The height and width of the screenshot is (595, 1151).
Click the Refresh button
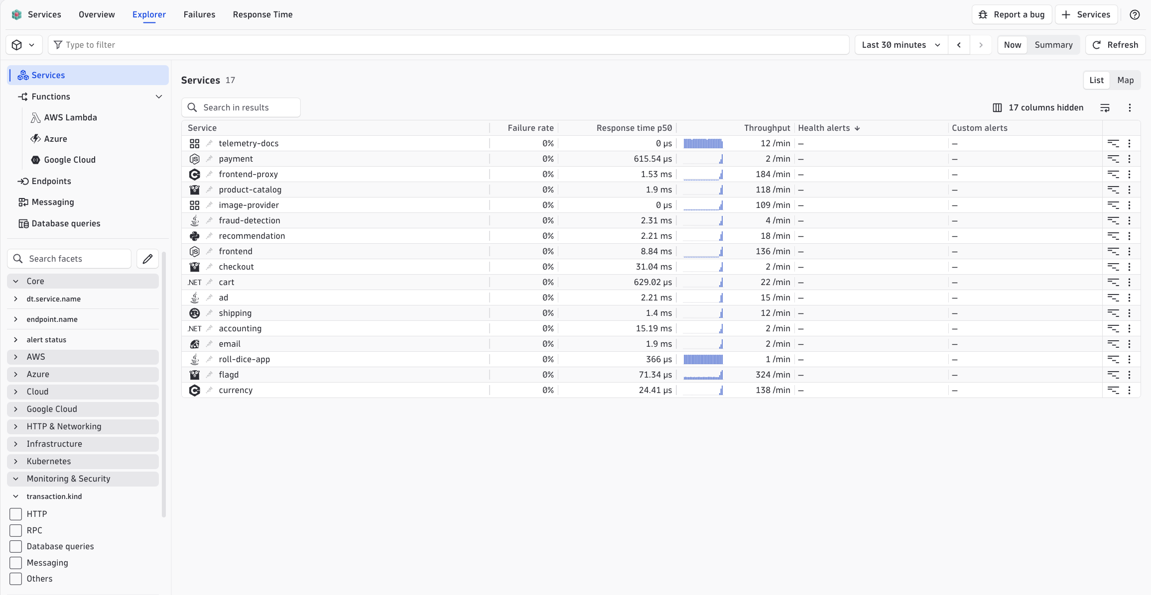point(1115,45)
